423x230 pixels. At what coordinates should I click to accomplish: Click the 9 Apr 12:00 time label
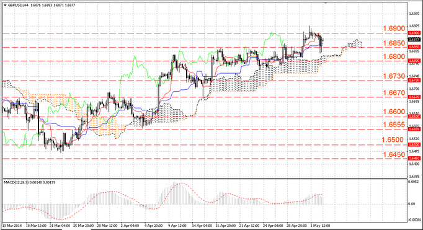(177, 226)
